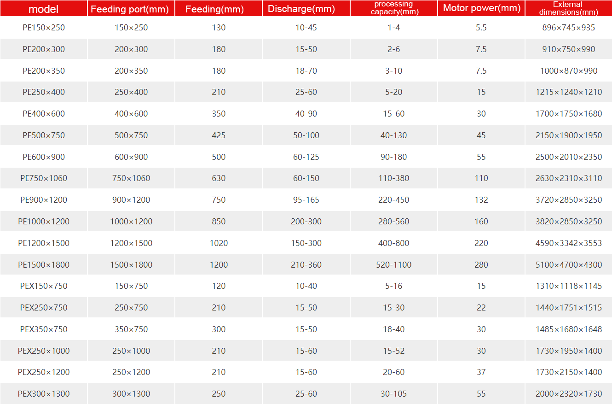
Task: Click the PEX300×1300 model name
Action: coord(44,394)
